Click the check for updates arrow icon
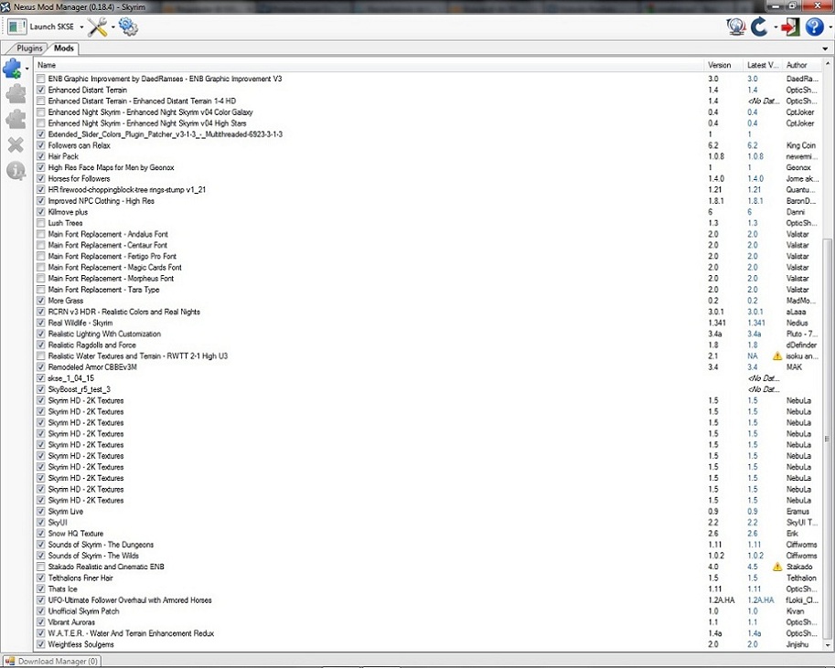This screenshot has width=835, height=668. [x=759, y=27]
